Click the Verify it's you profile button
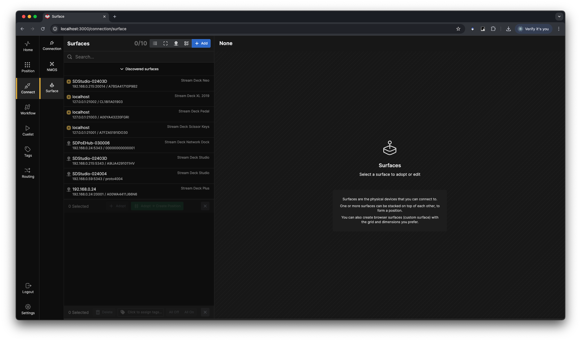The height and width of the screenshot is (341, 581). tap(534, 29)
